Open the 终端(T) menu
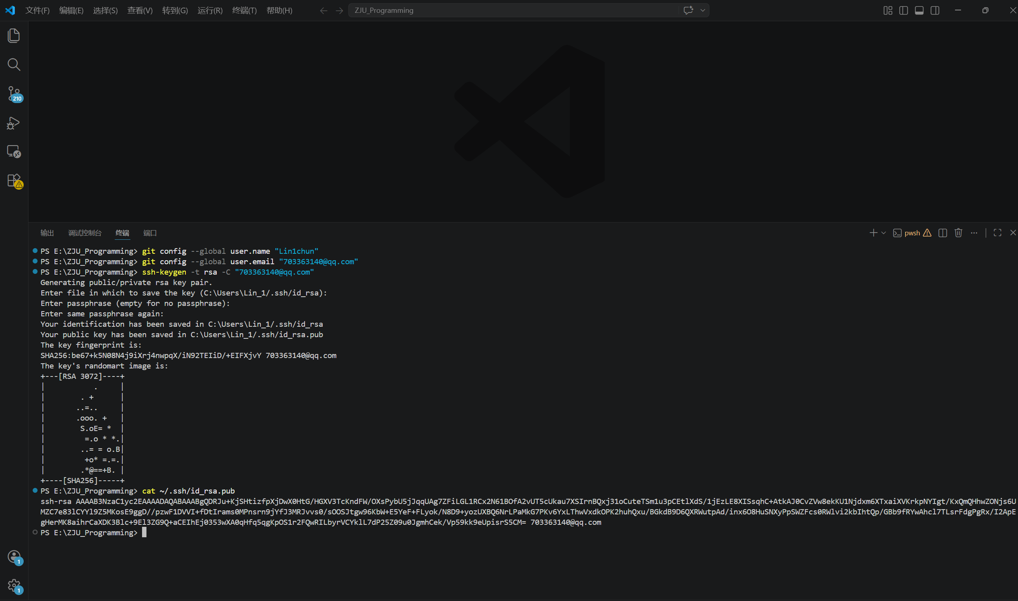Viewport: 1018px width, 601px height. [244, 10]
